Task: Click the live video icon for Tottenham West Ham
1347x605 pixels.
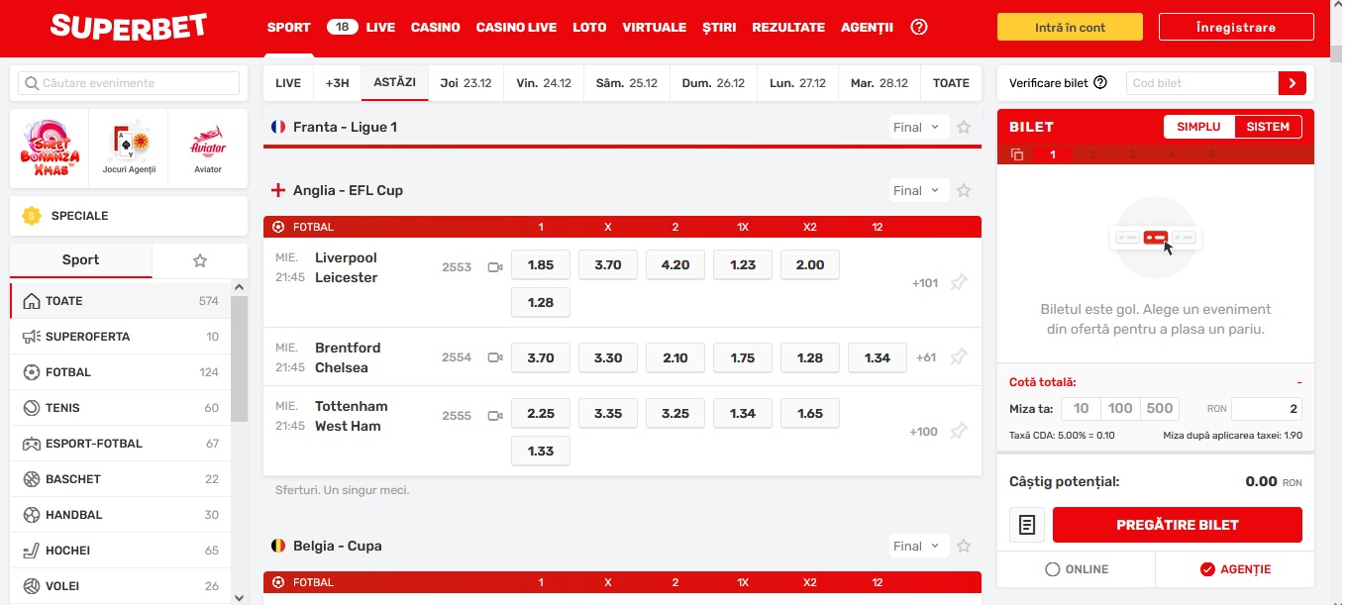Action: pyautogui.click(x=496, y=416)
